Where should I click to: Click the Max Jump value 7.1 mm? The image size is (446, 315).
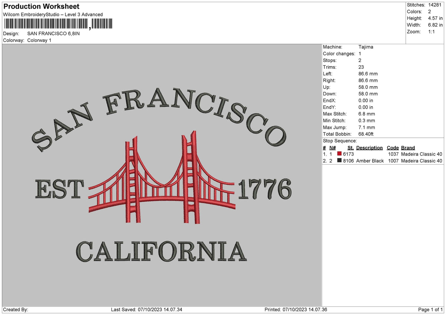367,127
